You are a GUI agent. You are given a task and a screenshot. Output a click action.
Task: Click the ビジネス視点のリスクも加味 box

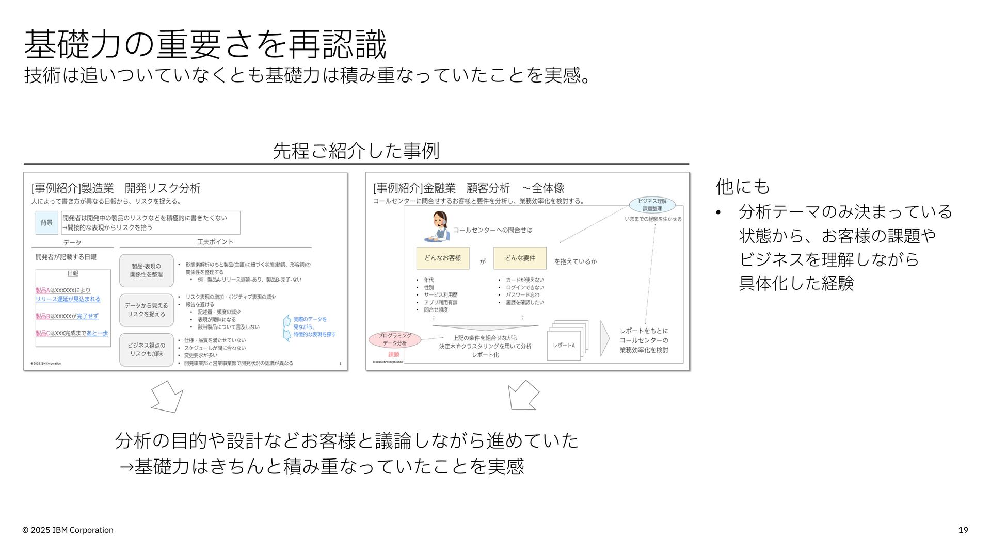click(x=146, y=350)
